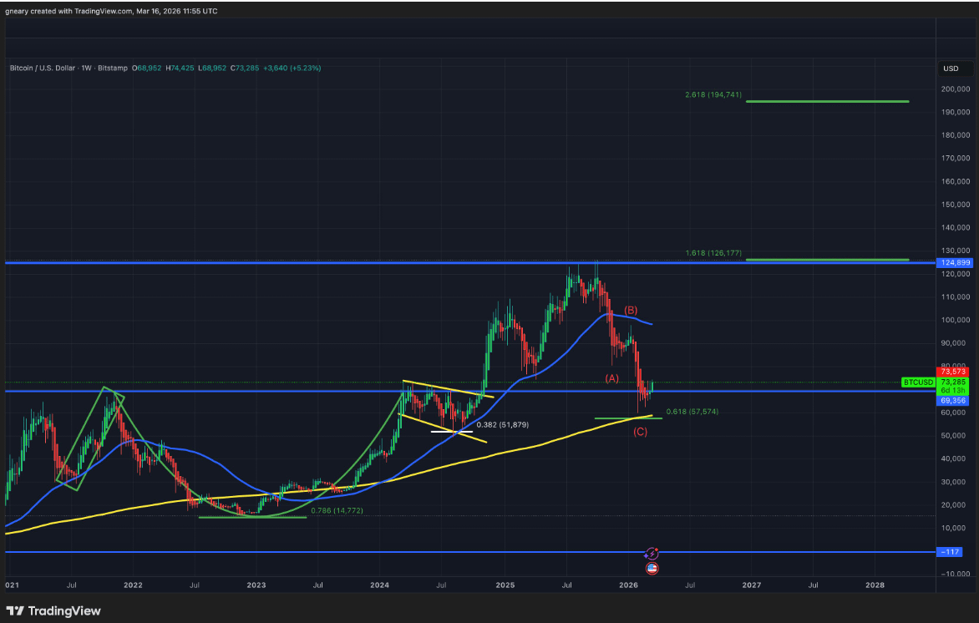Click the header text 'gneary created with TradingView.com'
The height and width of the screenshot is (623, 979).
coord(68,11)
